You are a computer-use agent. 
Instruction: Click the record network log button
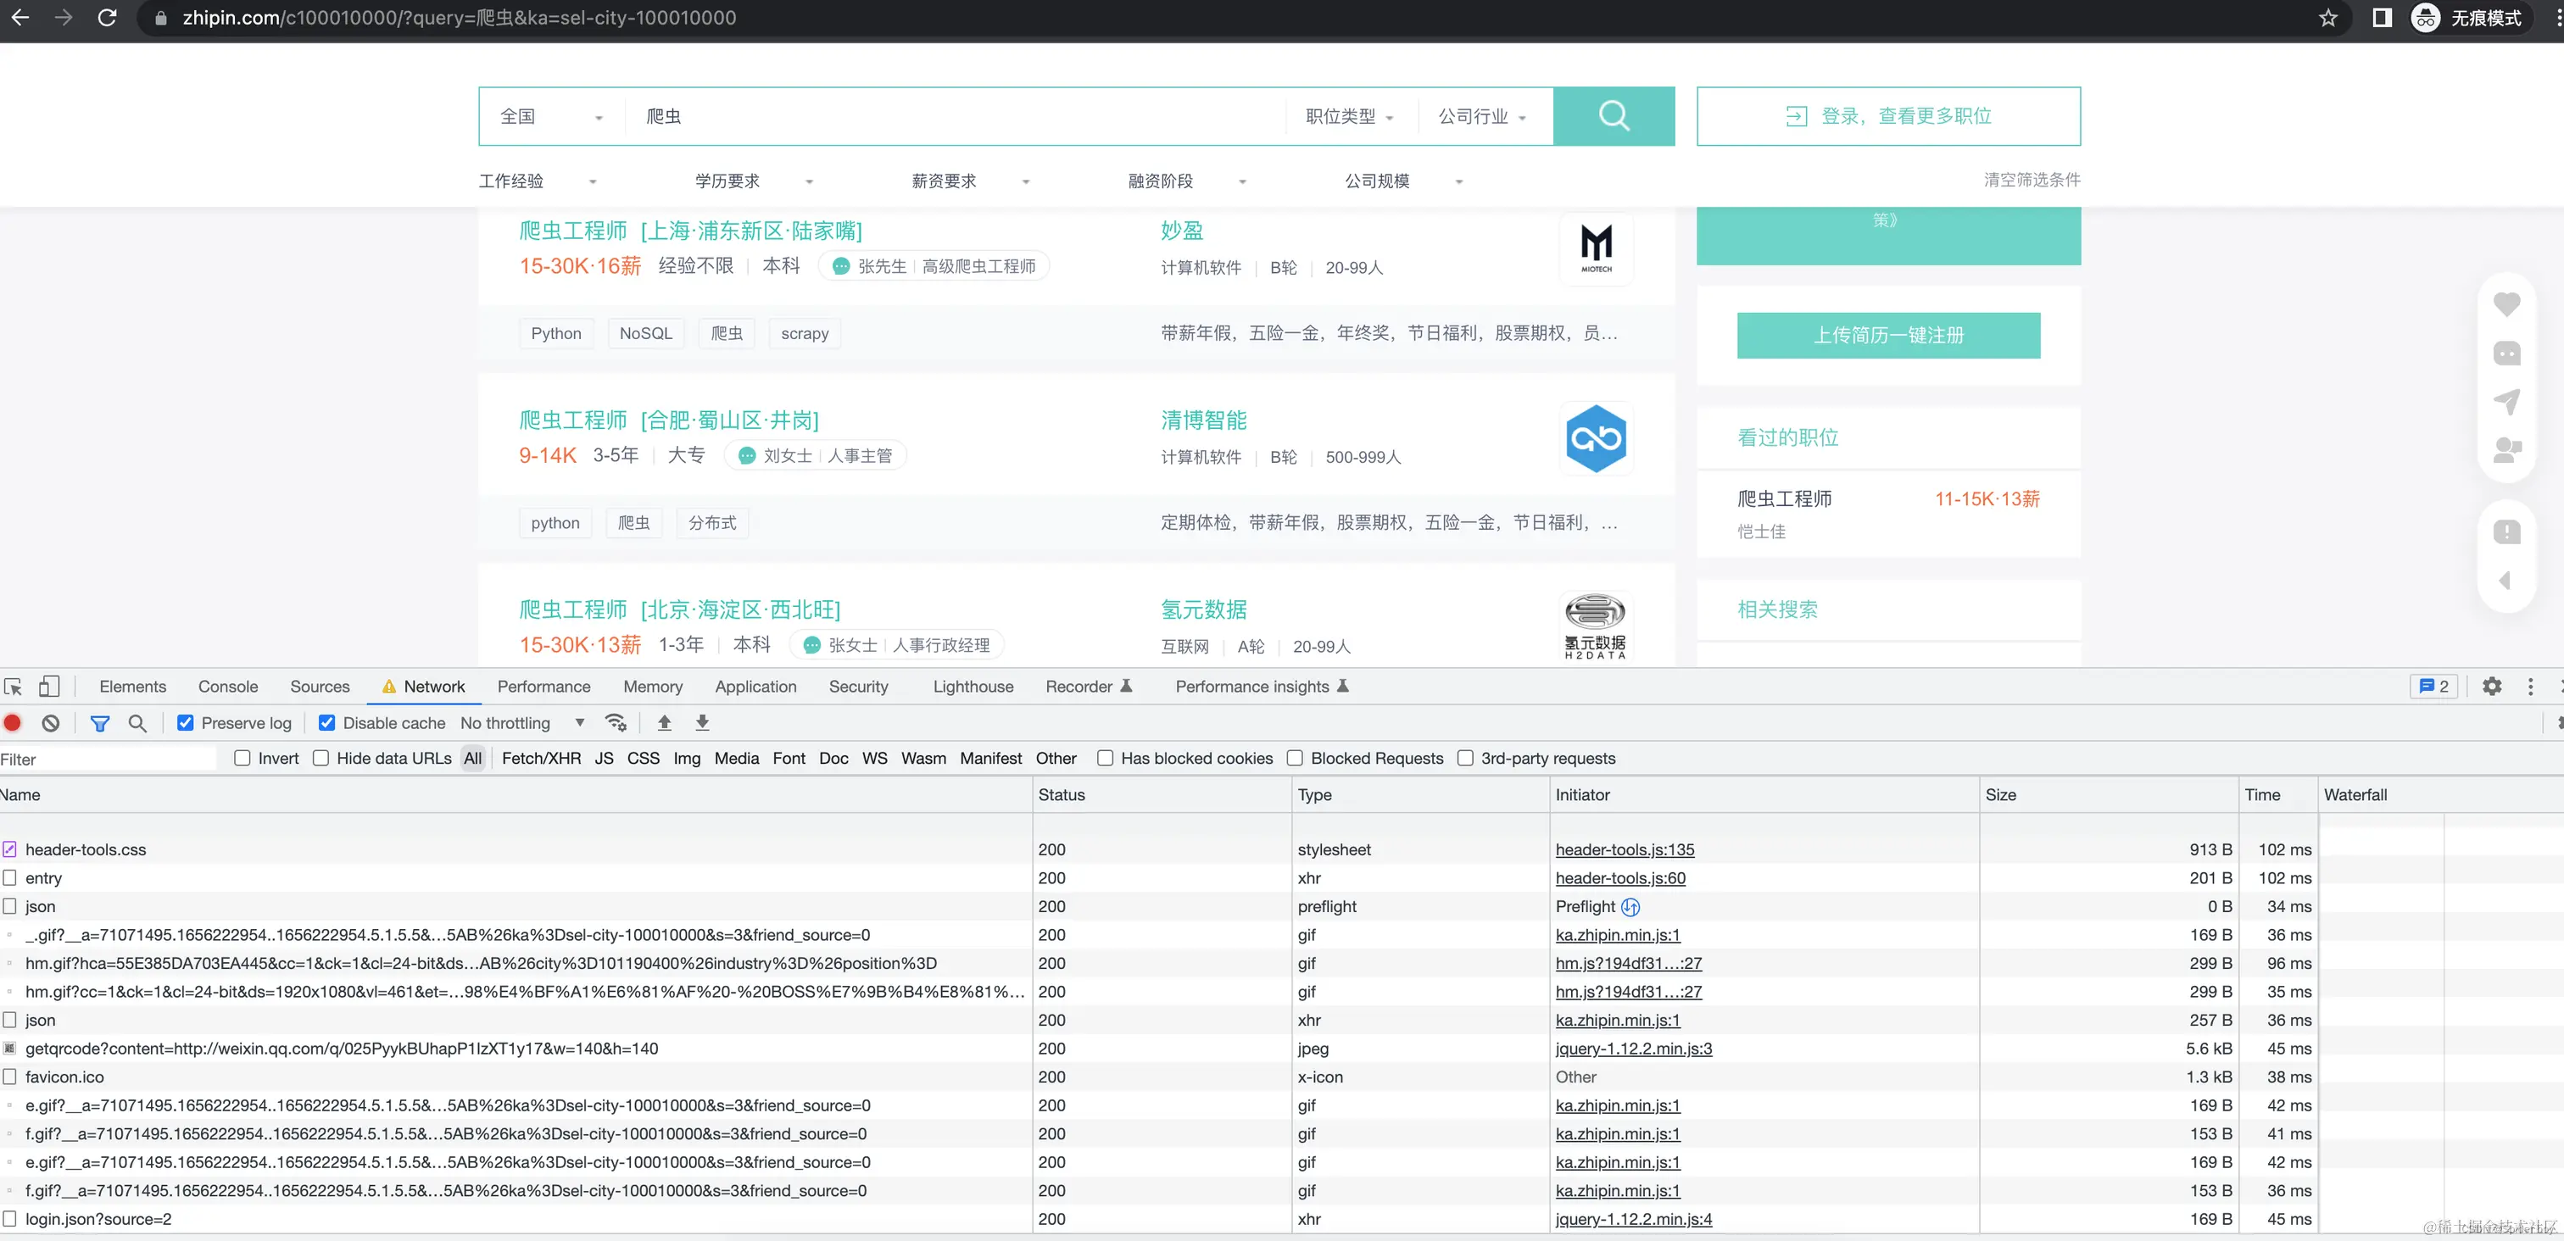(x=13, y=724)
